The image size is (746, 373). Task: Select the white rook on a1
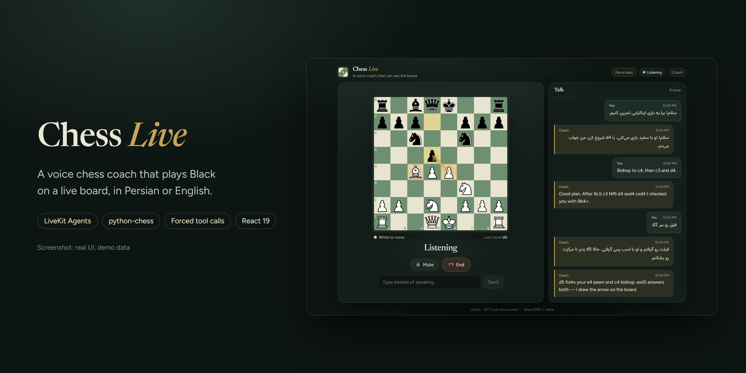(x=382, y=222)
